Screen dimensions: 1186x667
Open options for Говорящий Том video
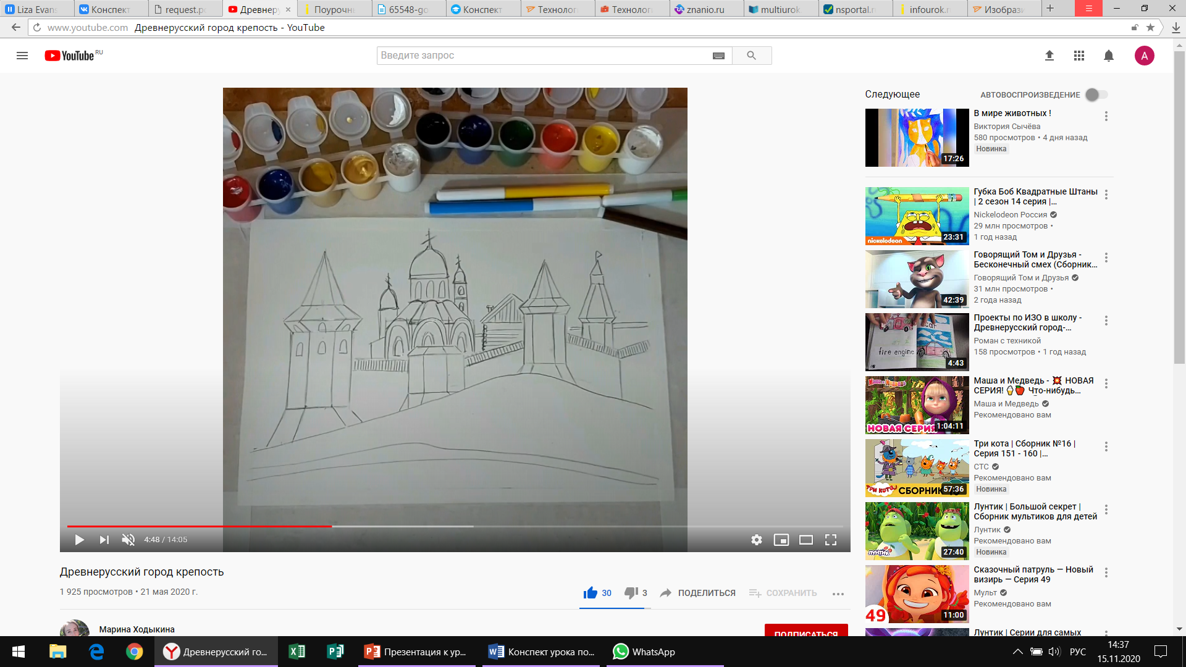1106,258
